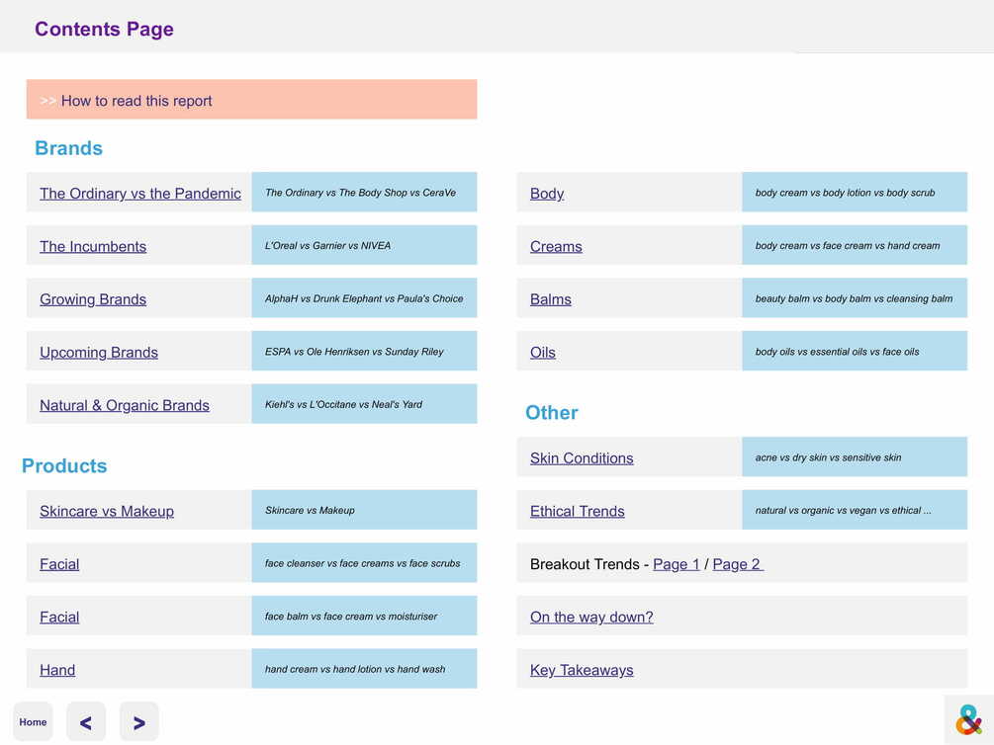Click the 'Products' section heading

(64, 466)
